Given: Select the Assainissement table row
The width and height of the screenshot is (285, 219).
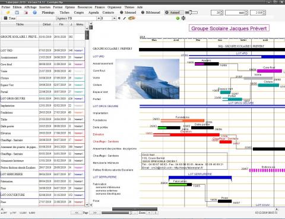Looking at the screenshot, I should tap(43, 57).
